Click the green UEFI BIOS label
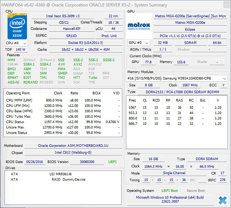The height and width of the screenshot is (208, 231). pos(112,162)
